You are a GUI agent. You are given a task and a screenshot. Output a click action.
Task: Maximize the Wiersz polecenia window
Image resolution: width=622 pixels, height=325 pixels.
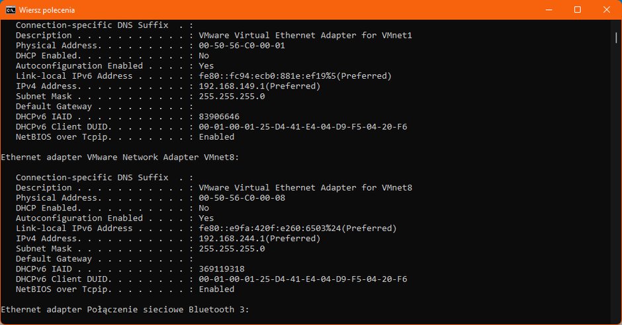click(578, 10)
